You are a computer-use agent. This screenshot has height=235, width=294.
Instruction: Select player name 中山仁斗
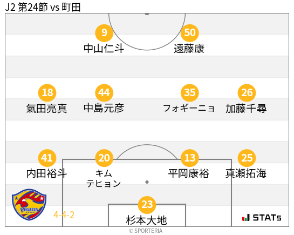tap(104, 49)
